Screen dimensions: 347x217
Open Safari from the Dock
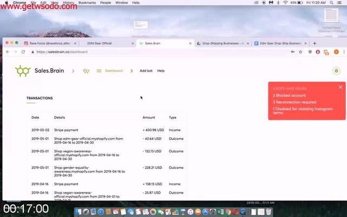point(101,212)
